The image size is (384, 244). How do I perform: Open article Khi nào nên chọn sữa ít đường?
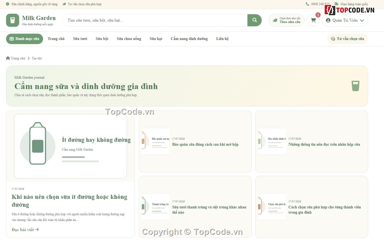70,201
